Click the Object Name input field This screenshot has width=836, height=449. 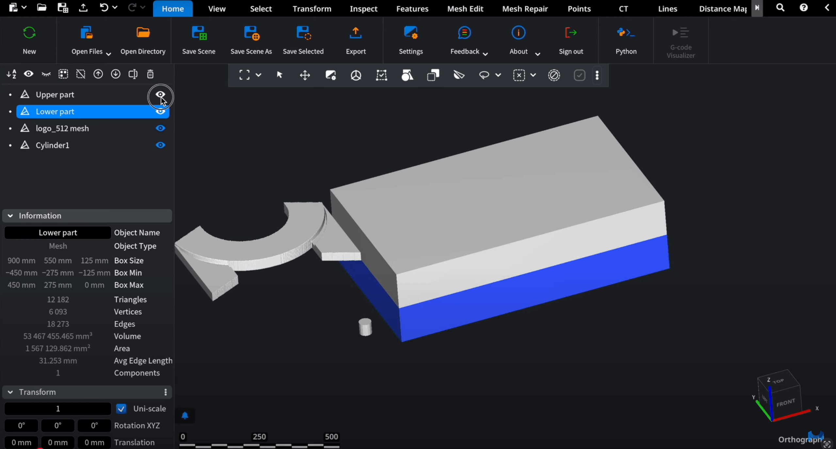click(58, 233)
